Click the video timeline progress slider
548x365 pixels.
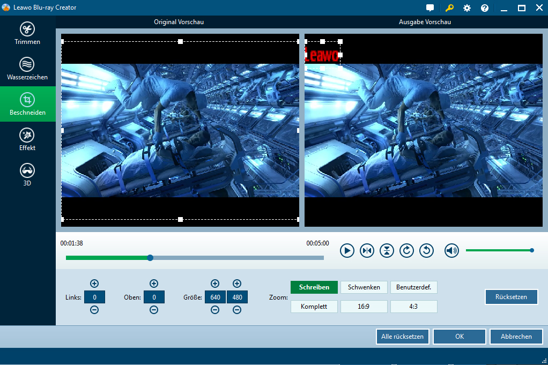(150, 258)
